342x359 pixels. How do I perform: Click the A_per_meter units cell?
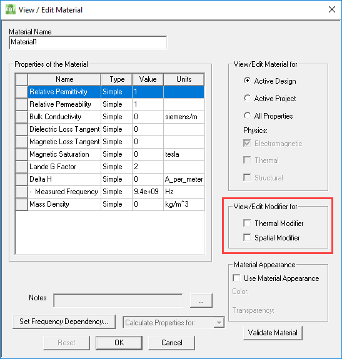[x=184, y=179]
